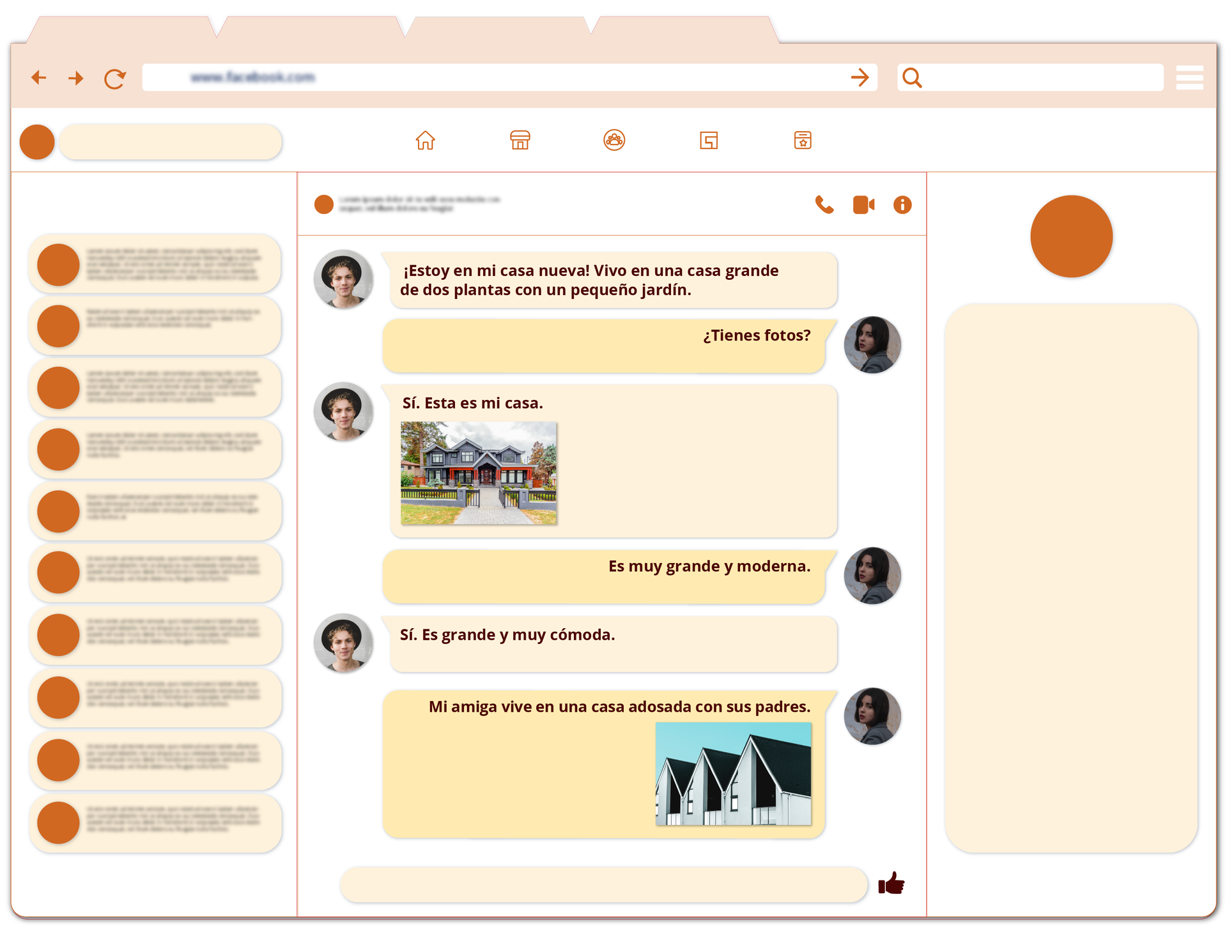Open the Marketplace store icon

520,140
